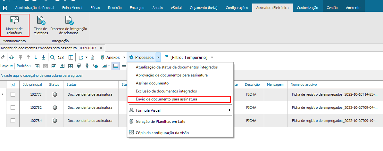Click the greyed X layout icon
Image resolution: width=383 pixels, height=151 pixels.
(x=46, y=66)
